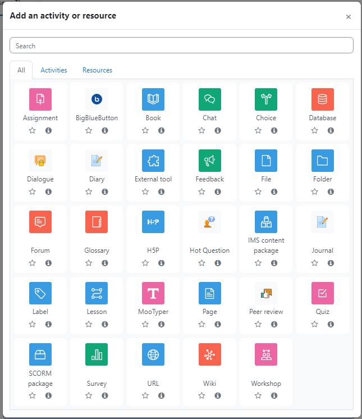Screen dimensions: 362x419
Task: Select the H5P activity icon
Action: coord(153,221)
